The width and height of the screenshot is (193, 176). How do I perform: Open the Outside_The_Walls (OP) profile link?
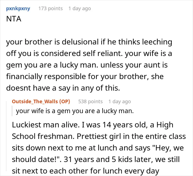point(41,102)
